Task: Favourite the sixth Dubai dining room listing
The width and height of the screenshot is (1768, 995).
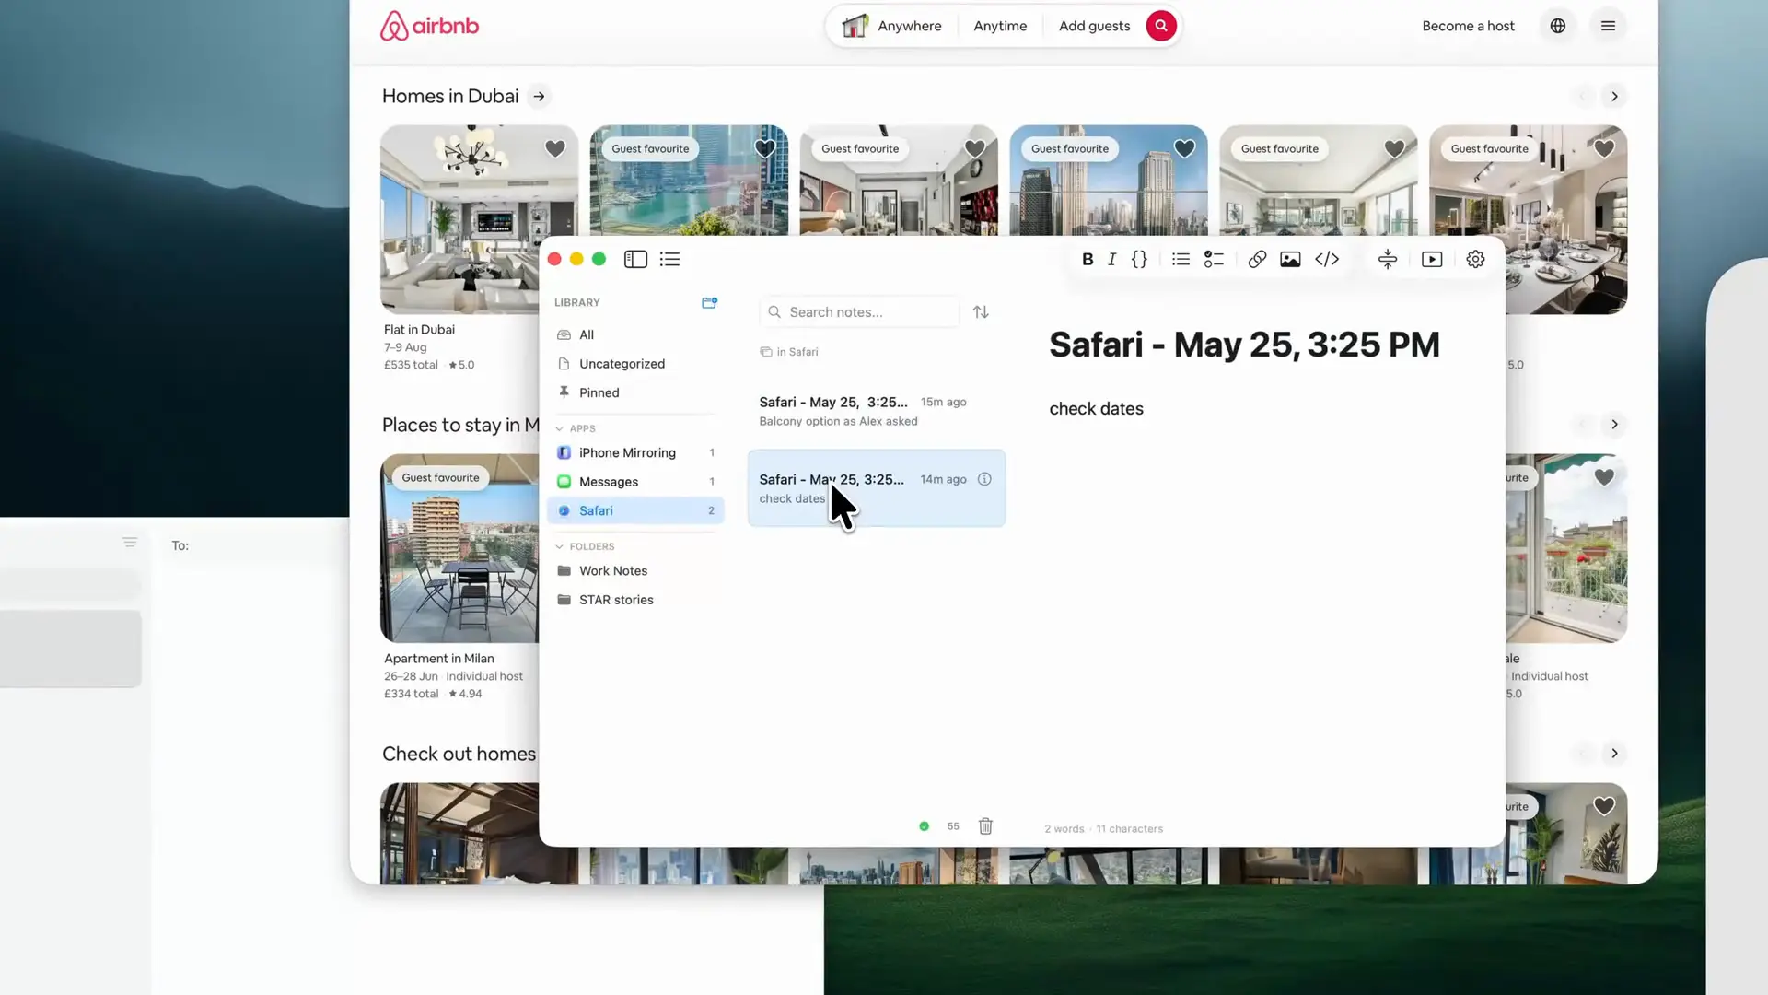Action: 1604,148
